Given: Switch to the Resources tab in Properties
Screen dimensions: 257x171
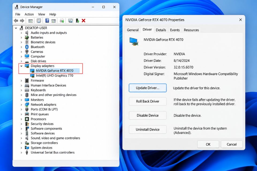Looking at the screenshot, I should tap(191, 30).
